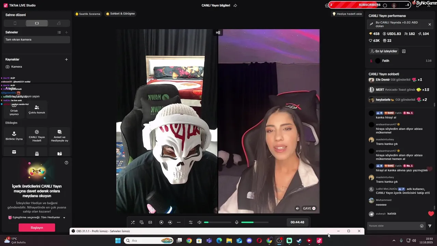
Task: Select the Tam ekran kamera scene
Action: pyautogui.click(x=37, y=40)
